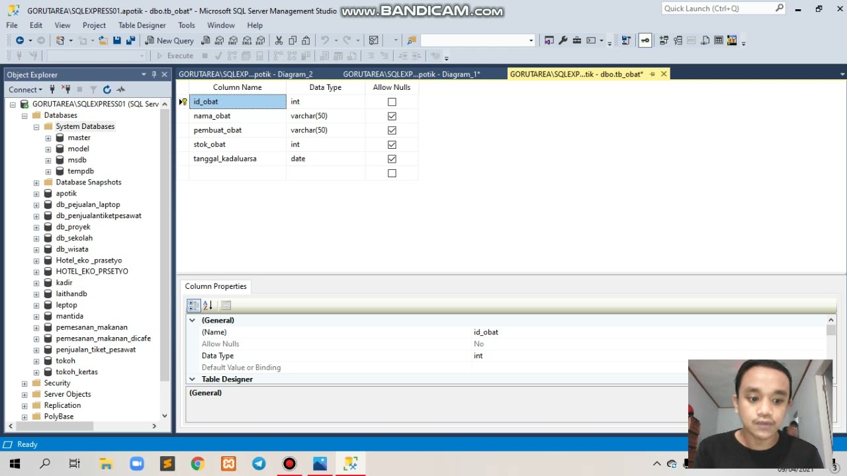This screenshot has width=847, height=476.
Task: Expand the Security folder node
Action: pos(24,383)
